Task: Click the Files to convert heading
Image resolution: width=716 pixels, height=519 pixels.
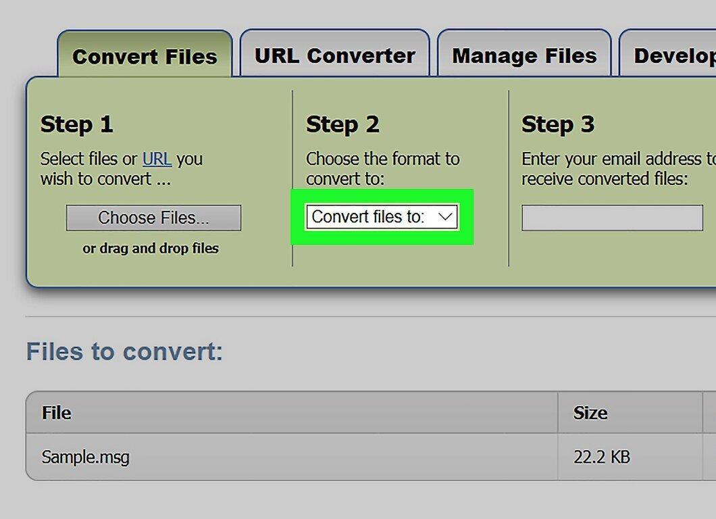Action: click(x=124, y=351)
